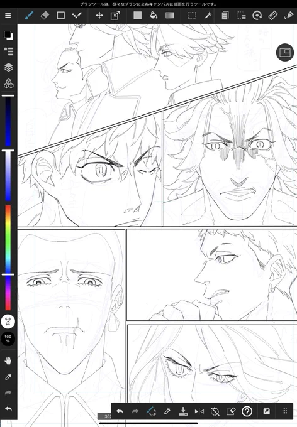Open the Help question mark
Screen dimensions: 297x427
tap(247, 411)
